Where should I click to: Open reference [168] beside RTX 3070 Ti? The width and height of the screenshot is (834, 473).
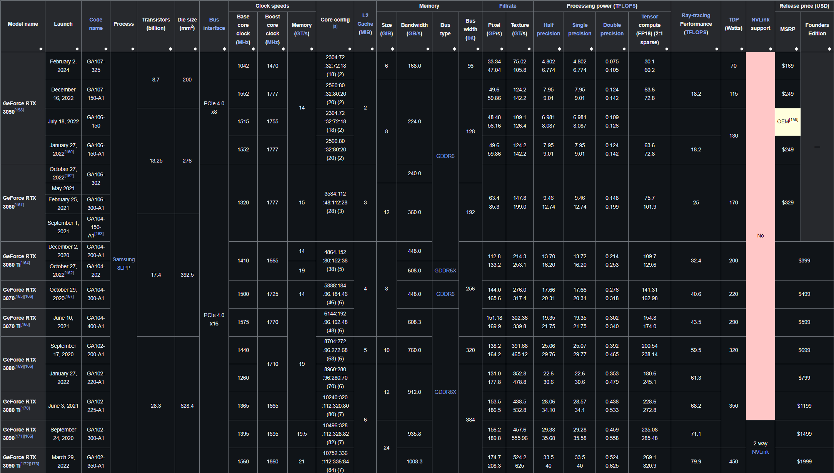pos(25,324)
